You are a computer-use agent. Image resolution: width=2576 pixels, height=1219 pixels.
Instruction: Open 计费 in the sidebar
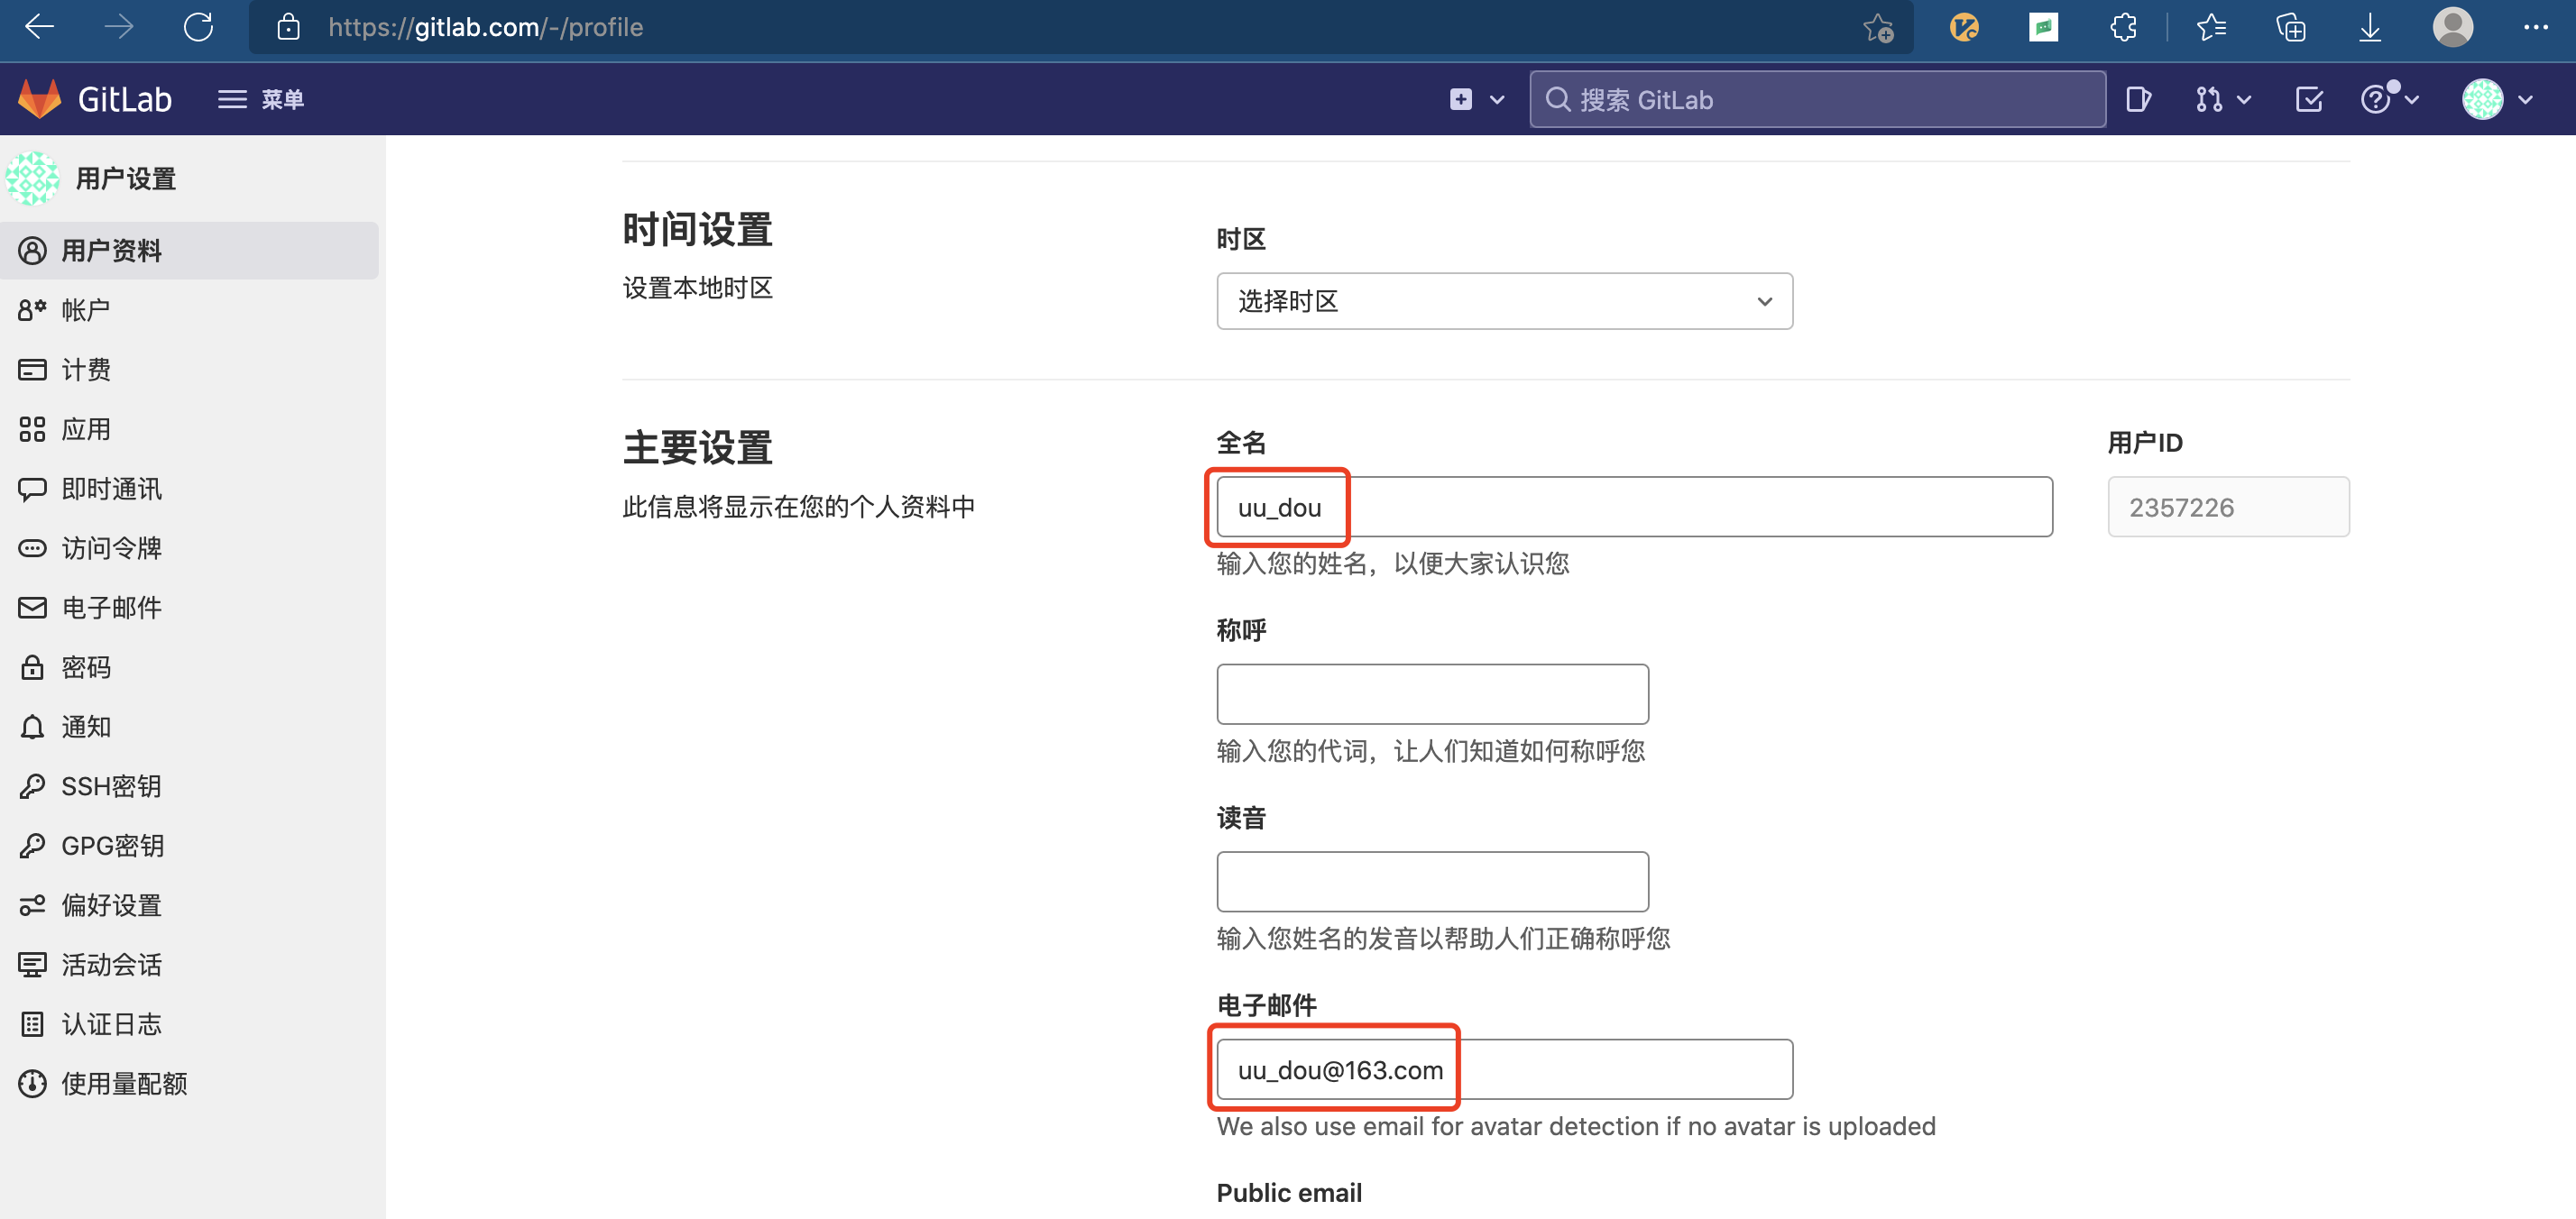pyautogui.click(x=190, y=369)
